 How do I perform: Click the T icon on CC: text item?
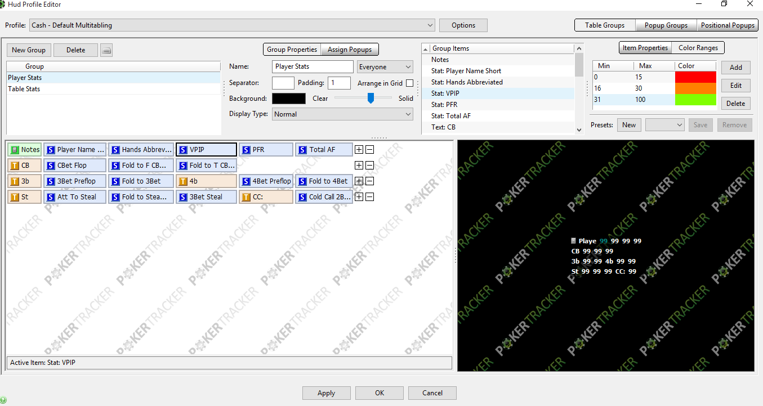point(246,197)
